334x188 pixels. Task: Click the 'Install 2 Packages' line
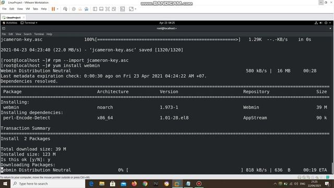pos(26,139)
